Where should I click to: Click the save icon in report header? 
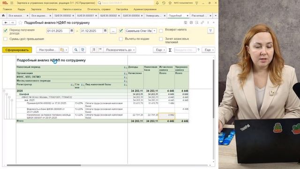186,23
